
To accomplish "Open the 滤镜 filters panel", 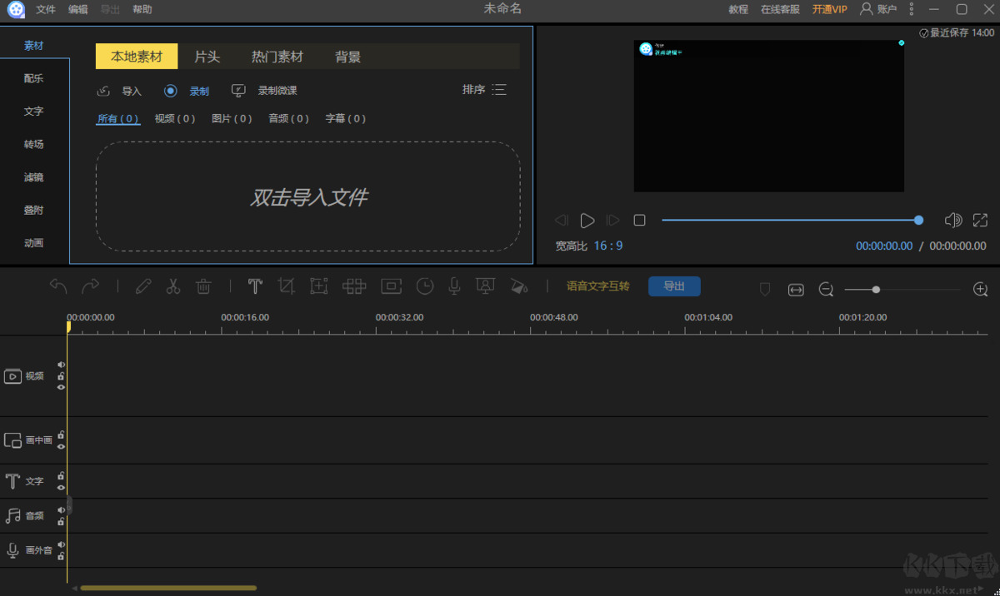I will click(33, 176).
